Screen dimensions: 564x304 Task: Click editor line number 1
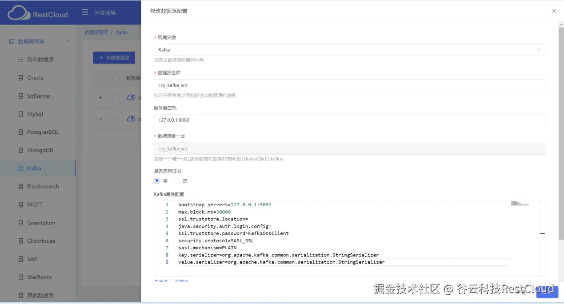tap(167, 205)
